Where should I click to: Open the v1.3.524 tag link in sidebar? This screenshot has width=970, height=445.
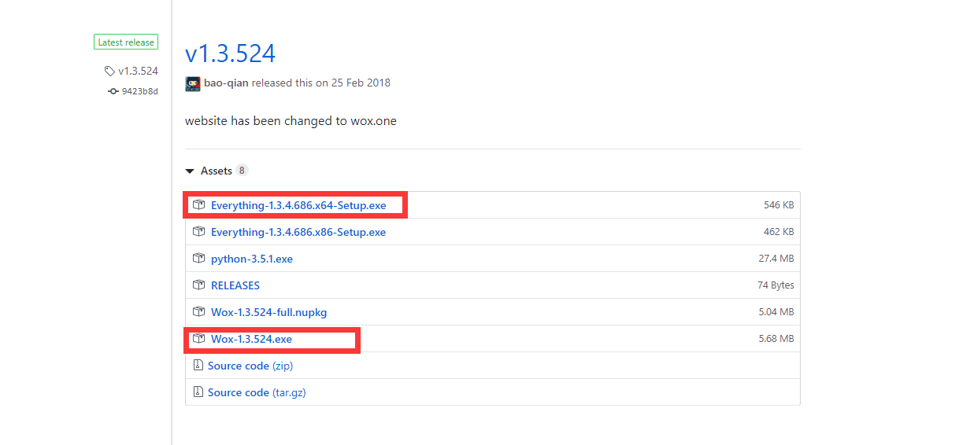(138, 71)
